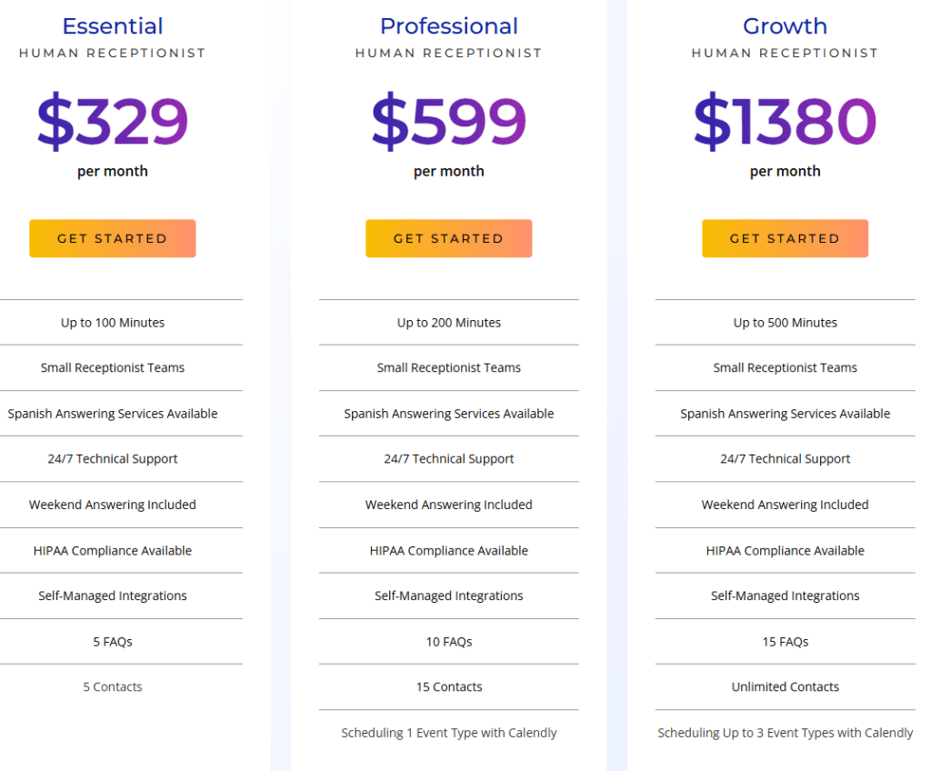The height and width of the screenshot is (771, 931).
Task: Click 'Spanish Answering Services Available' under Professional
Action: tap(448, 413)
